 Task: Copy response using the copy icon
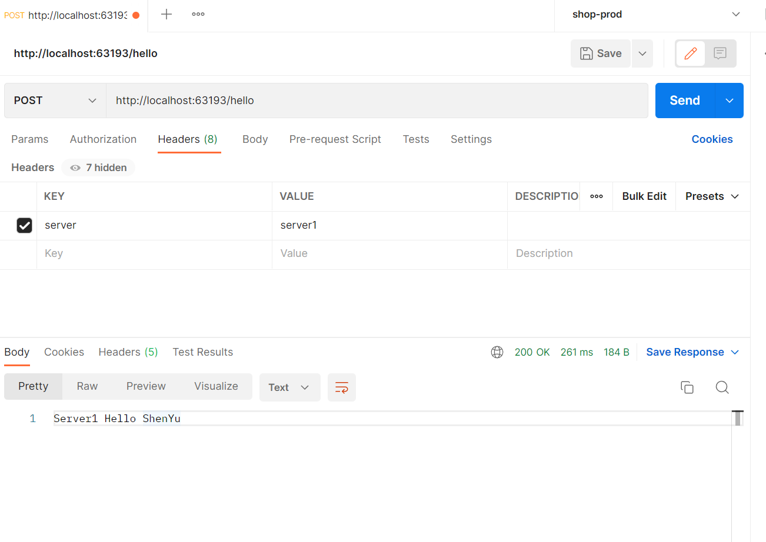pos(687,387)
